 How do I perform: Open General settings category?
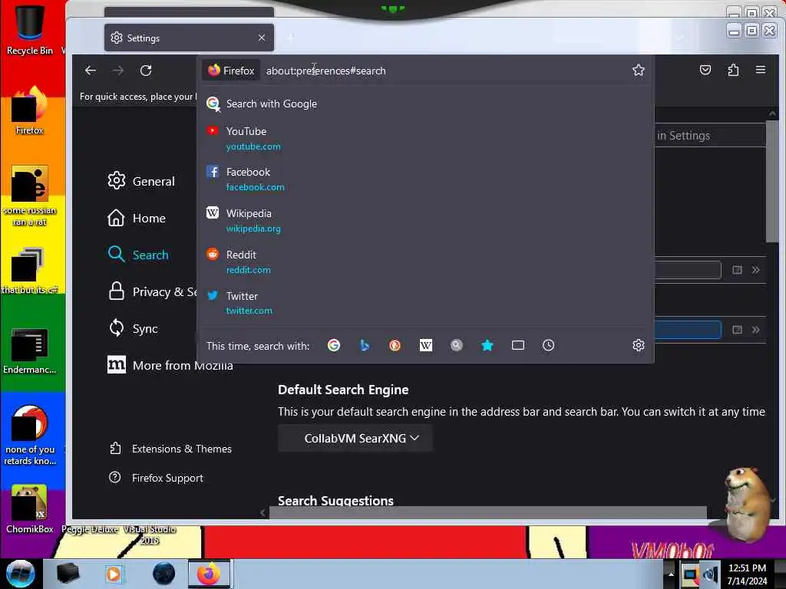coord(141,181)
